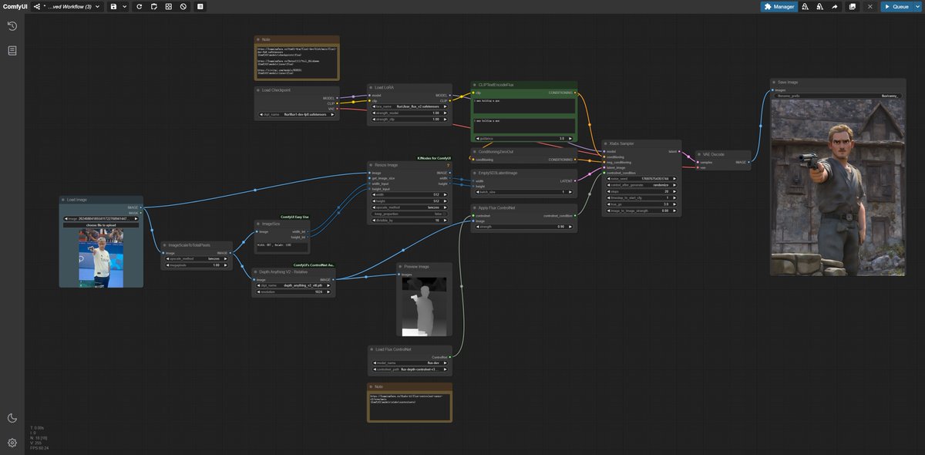Collapse the CLIPTextEncodeFlux node dot
The image size is (925, 455).
475,85
